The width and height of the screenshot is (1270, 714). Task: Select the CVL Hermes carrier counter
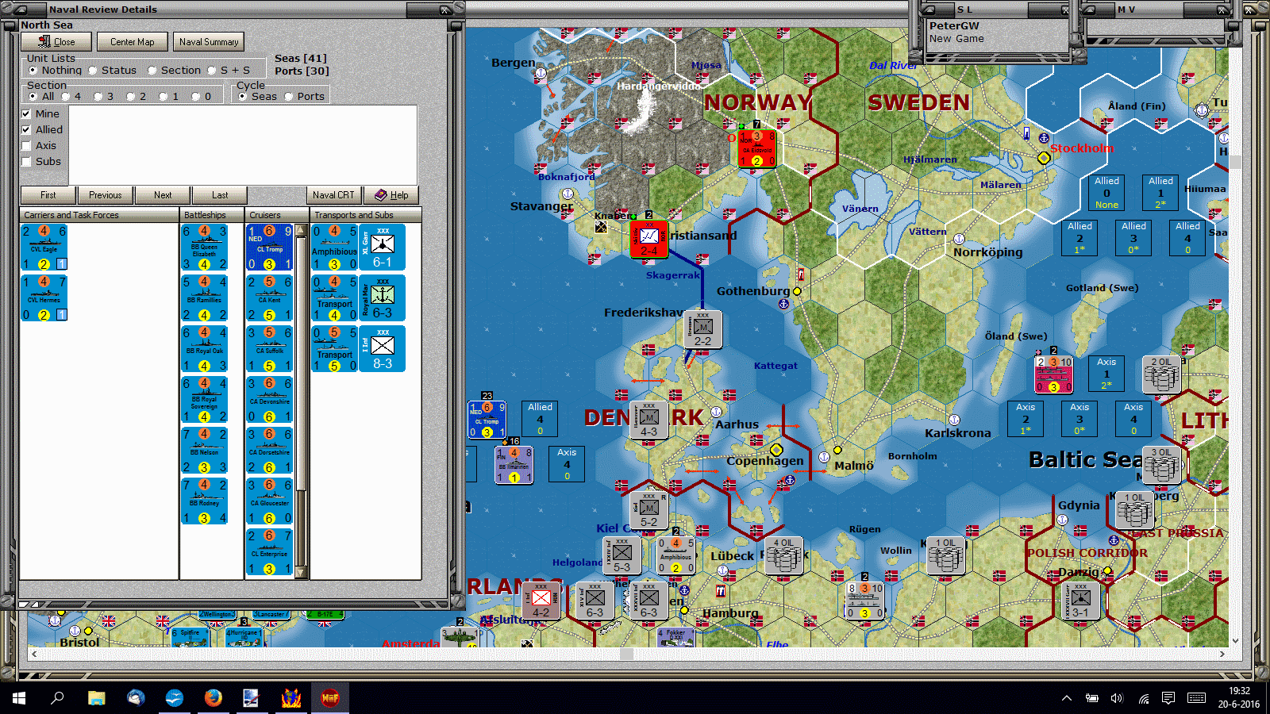[x=44, y=298]
